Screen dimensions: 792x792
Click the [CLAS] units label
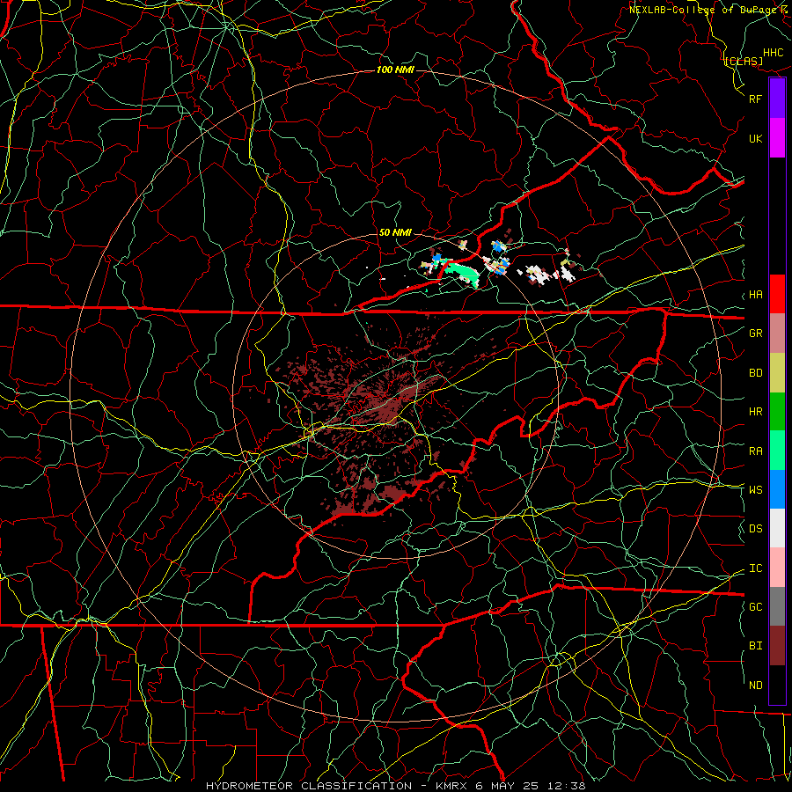click(744, 62)
